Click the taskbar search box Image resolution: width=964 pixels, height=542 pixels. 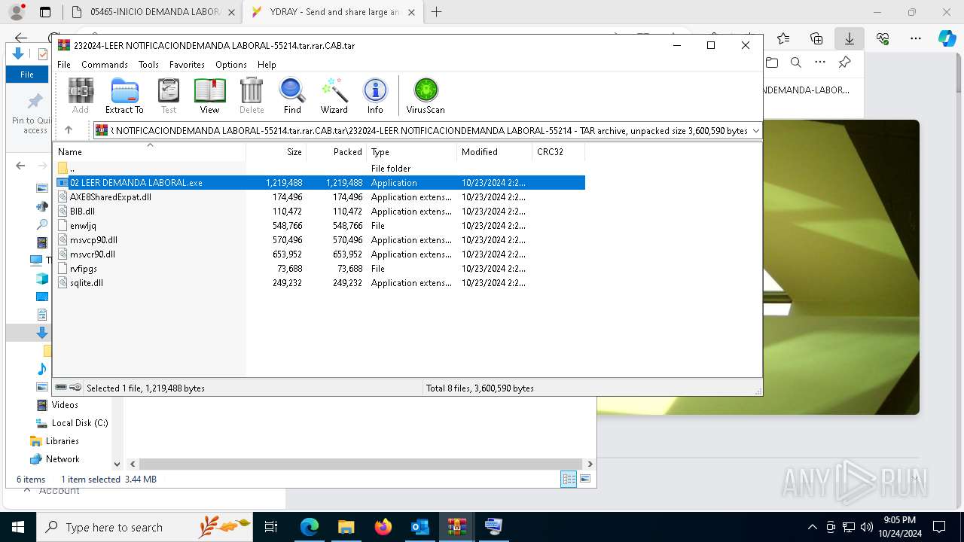145,527
